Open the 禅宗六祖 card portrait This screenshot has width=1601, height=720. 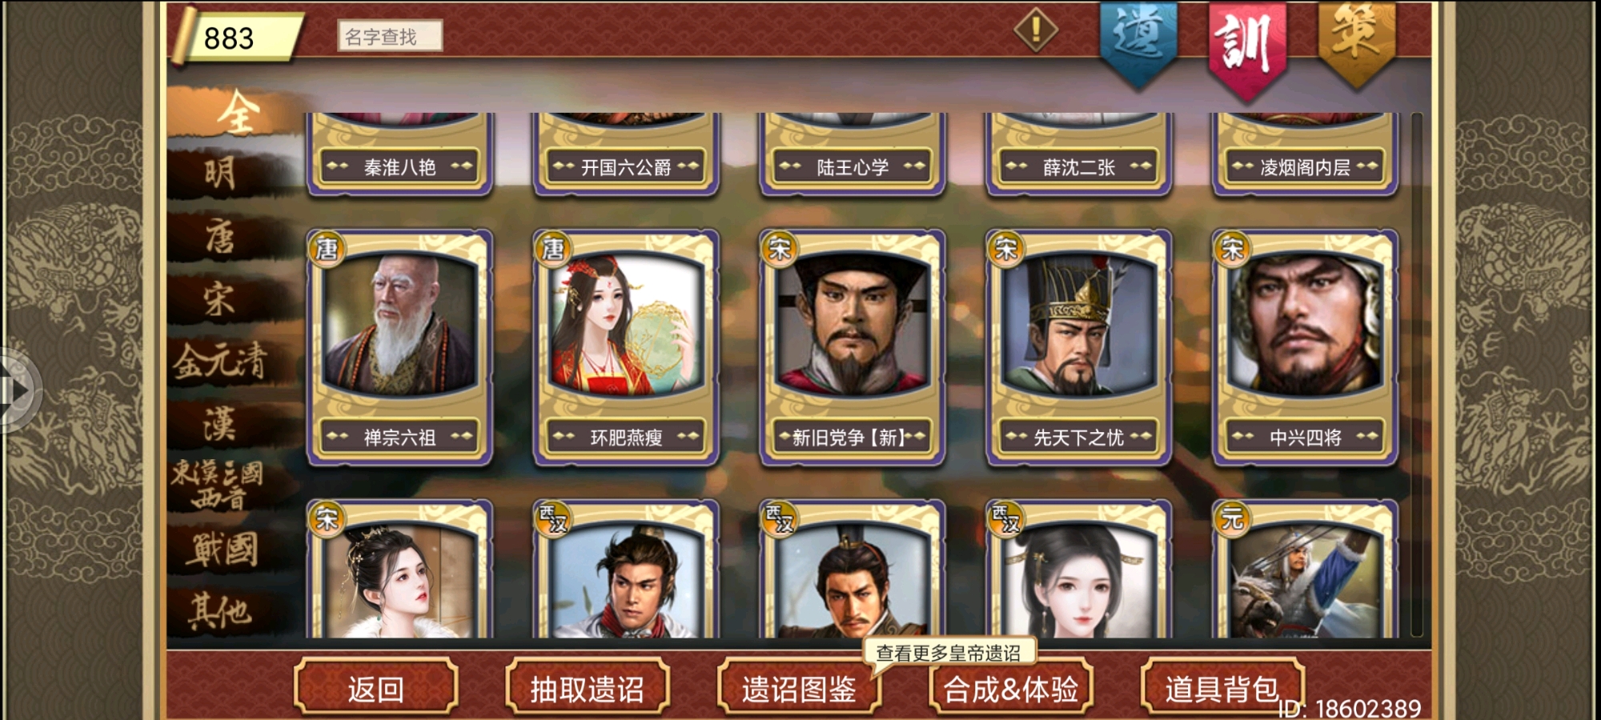(399, 347)
